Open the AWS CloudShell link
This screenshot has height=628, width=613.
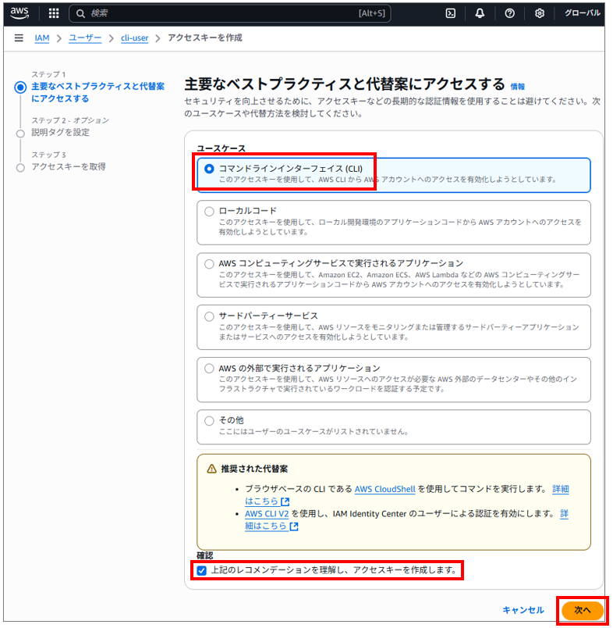(384, 489)
